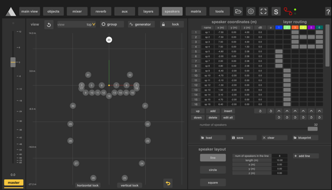Screen dimensions: 332x190
Task: Click the orange layer 3 color header
Action: (295, 28)
